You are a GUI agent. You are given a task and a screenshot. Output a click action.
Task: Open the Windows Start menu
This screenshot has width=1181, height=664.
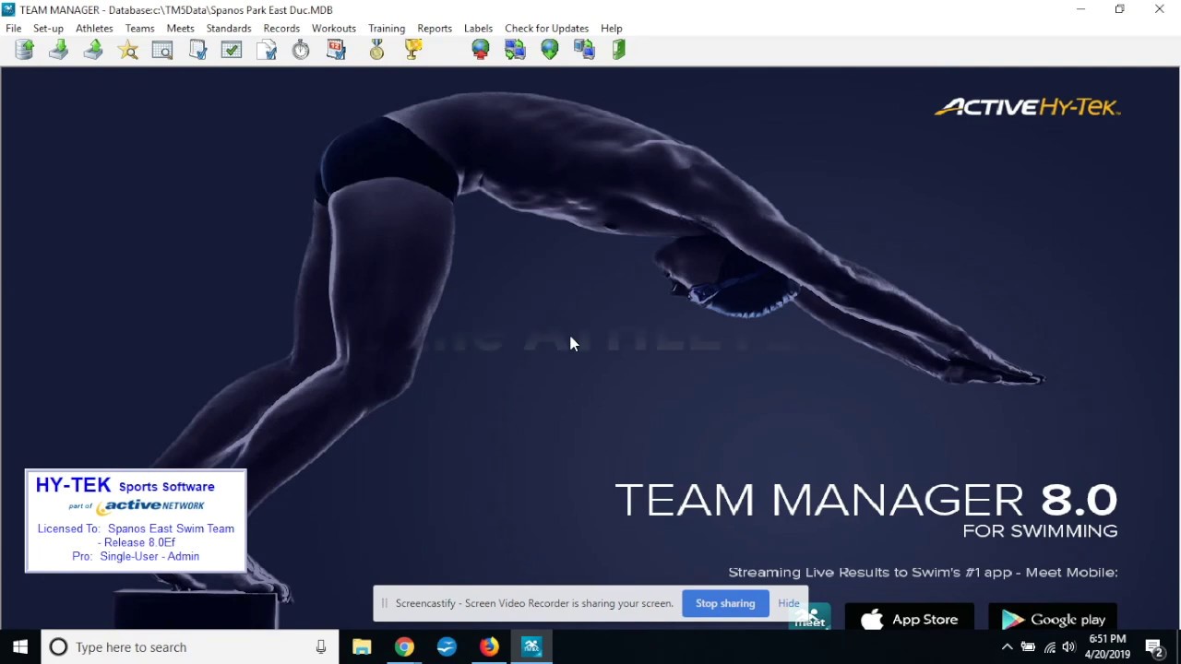click(x=20, y=647)
